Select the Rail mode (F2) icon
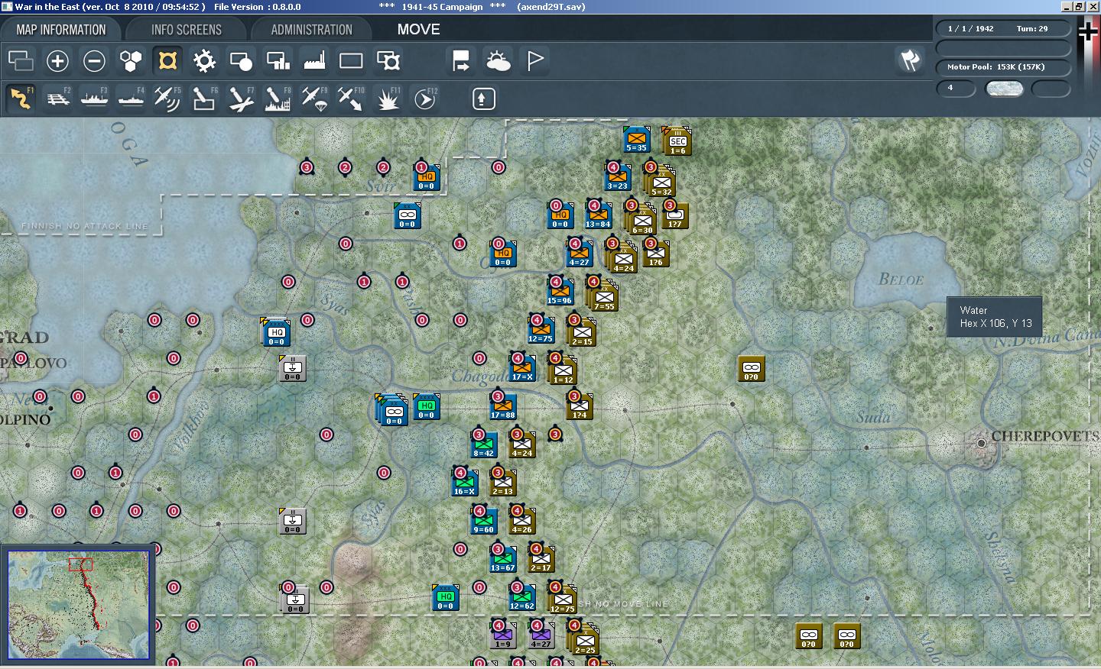 57,99
